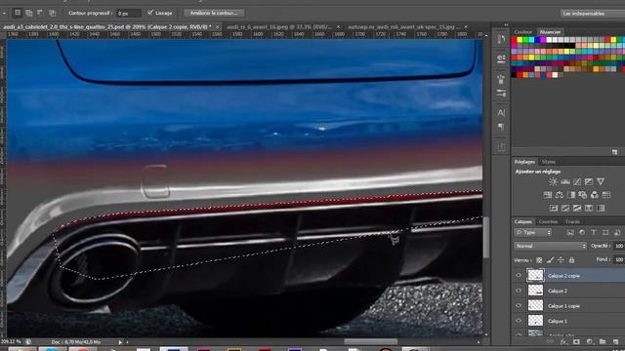Image resolution: width=625 pixels, height=351 pixels.
Task: Choose the Subtract from selection mode icon
Action: pos(40,13)
